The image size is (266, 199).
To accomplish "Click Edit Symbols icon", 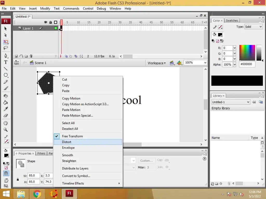I will [179, 63].
